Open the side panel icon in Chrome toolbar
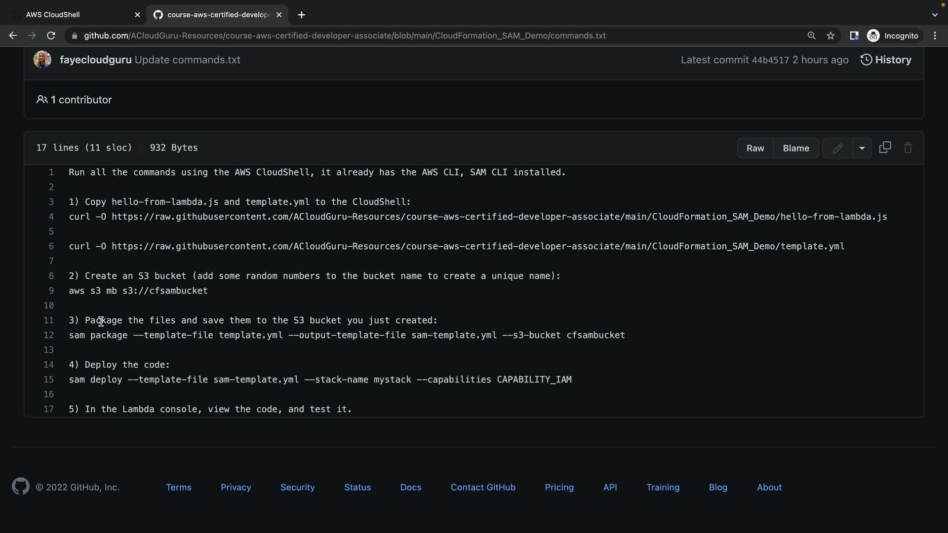The width and height of the screenshot is (948, 533). tap(854, 36)
